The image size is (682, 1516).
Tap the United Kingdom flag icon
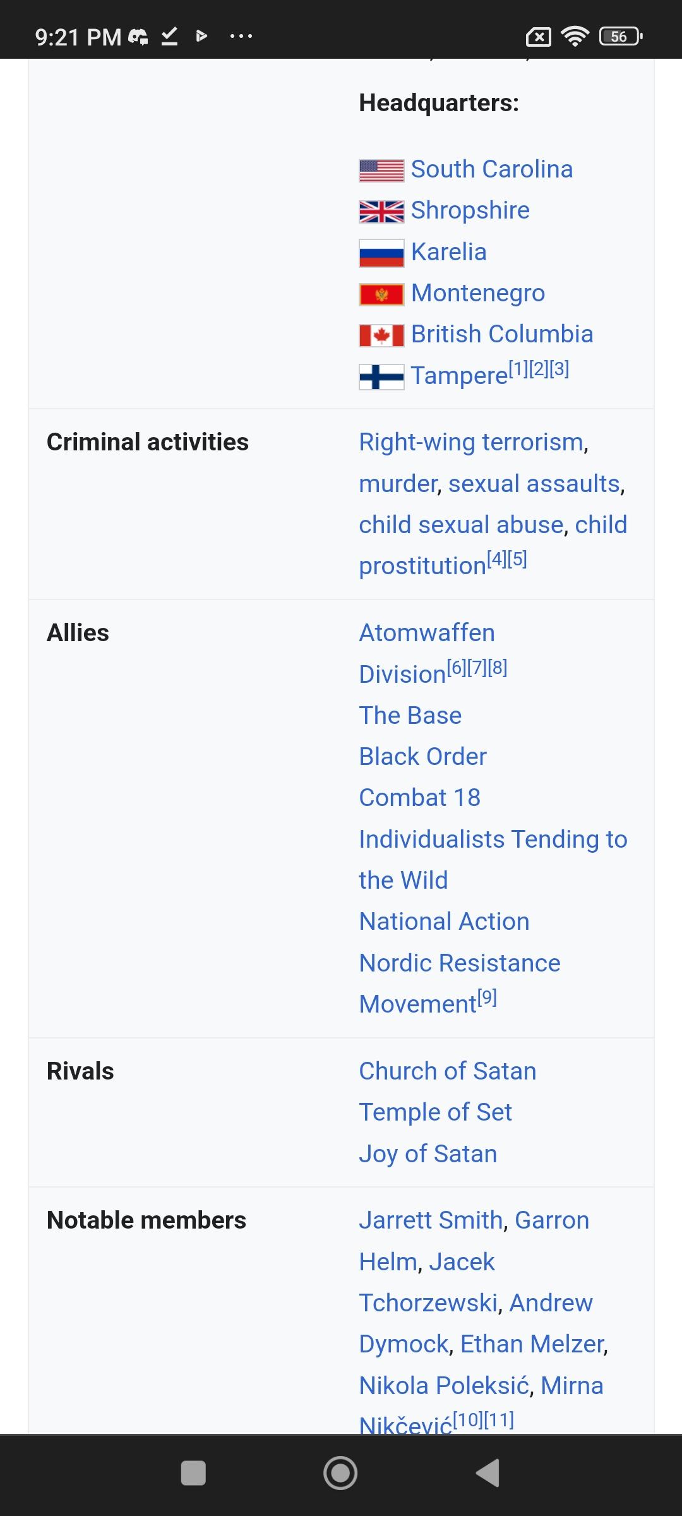point(381,212)
